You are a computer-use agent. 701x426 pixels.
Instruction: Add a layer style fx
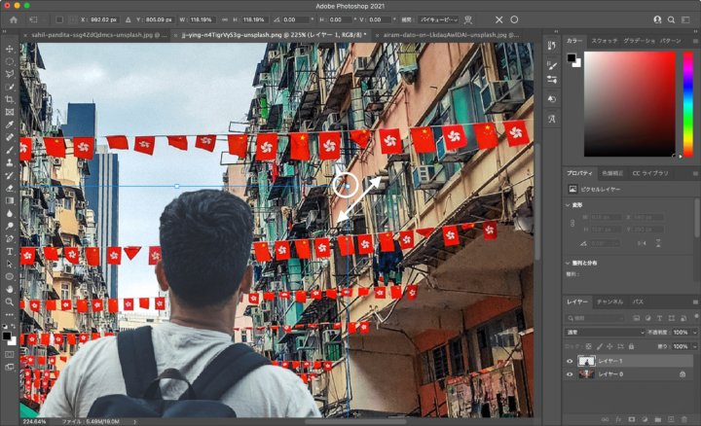pyautogui.click(x=619, y=419)
